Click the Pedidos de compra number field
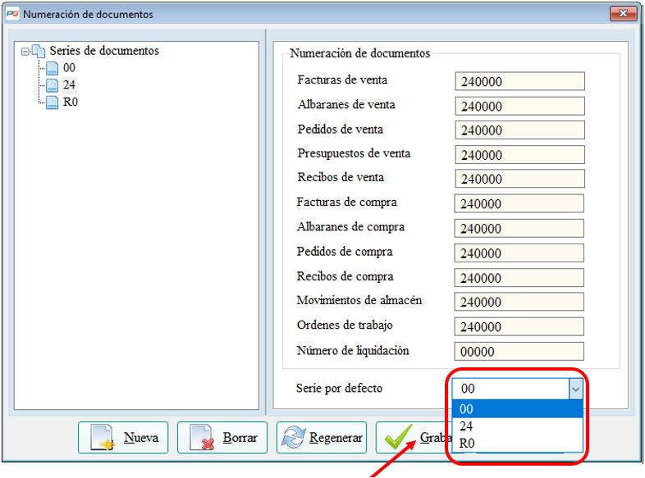The width and height of the screenshot is (645, 478). (x=519, y=253)
